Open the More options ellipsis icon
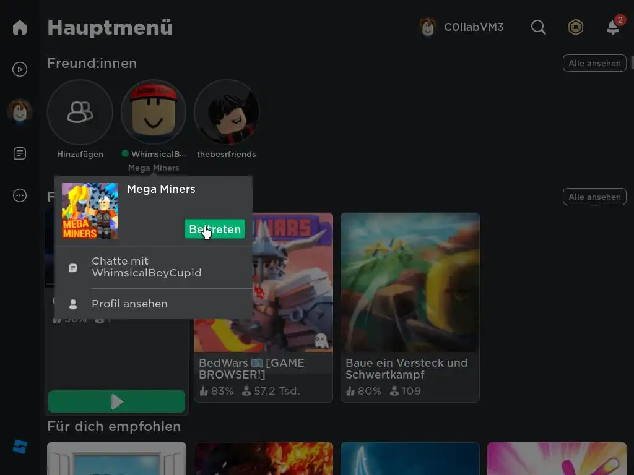 (x=19, y=195)
